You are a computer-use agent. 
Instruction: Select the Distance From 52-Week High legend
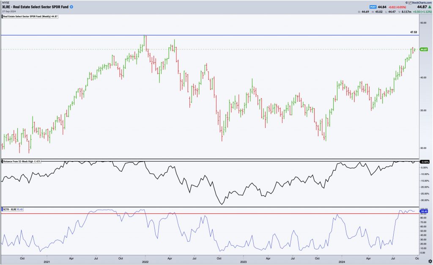pos(22,161)
